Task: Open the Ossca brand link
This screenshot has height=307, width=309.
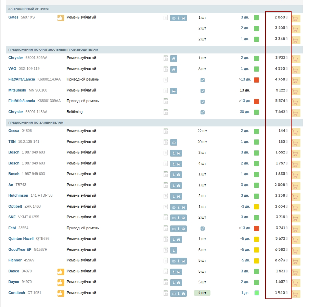Action: [x=14, y=131]
